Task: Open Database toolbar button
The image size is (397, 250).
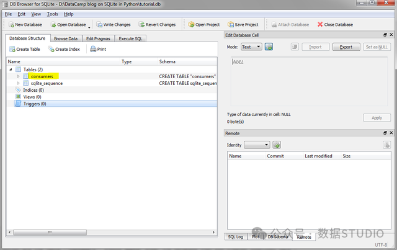Action: click(68, 25)
